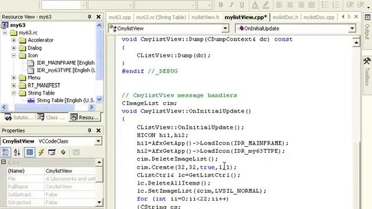Viewport: 372px width, 209px height.
Task: Collapse the C++ properties category
Action: click(3, 162)
